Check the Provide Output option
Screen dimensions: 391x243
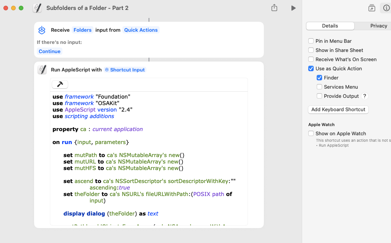pyautogui.click(x=319, y=96)
